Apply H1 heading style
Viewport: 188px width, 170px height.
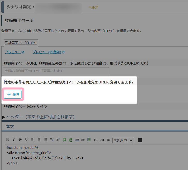coord(96,140)
